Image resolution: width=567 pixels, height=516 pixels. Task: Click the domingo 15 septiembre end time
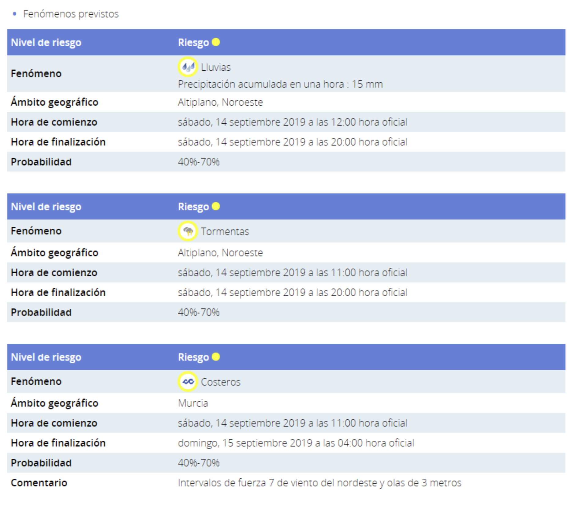click(296, 443)
